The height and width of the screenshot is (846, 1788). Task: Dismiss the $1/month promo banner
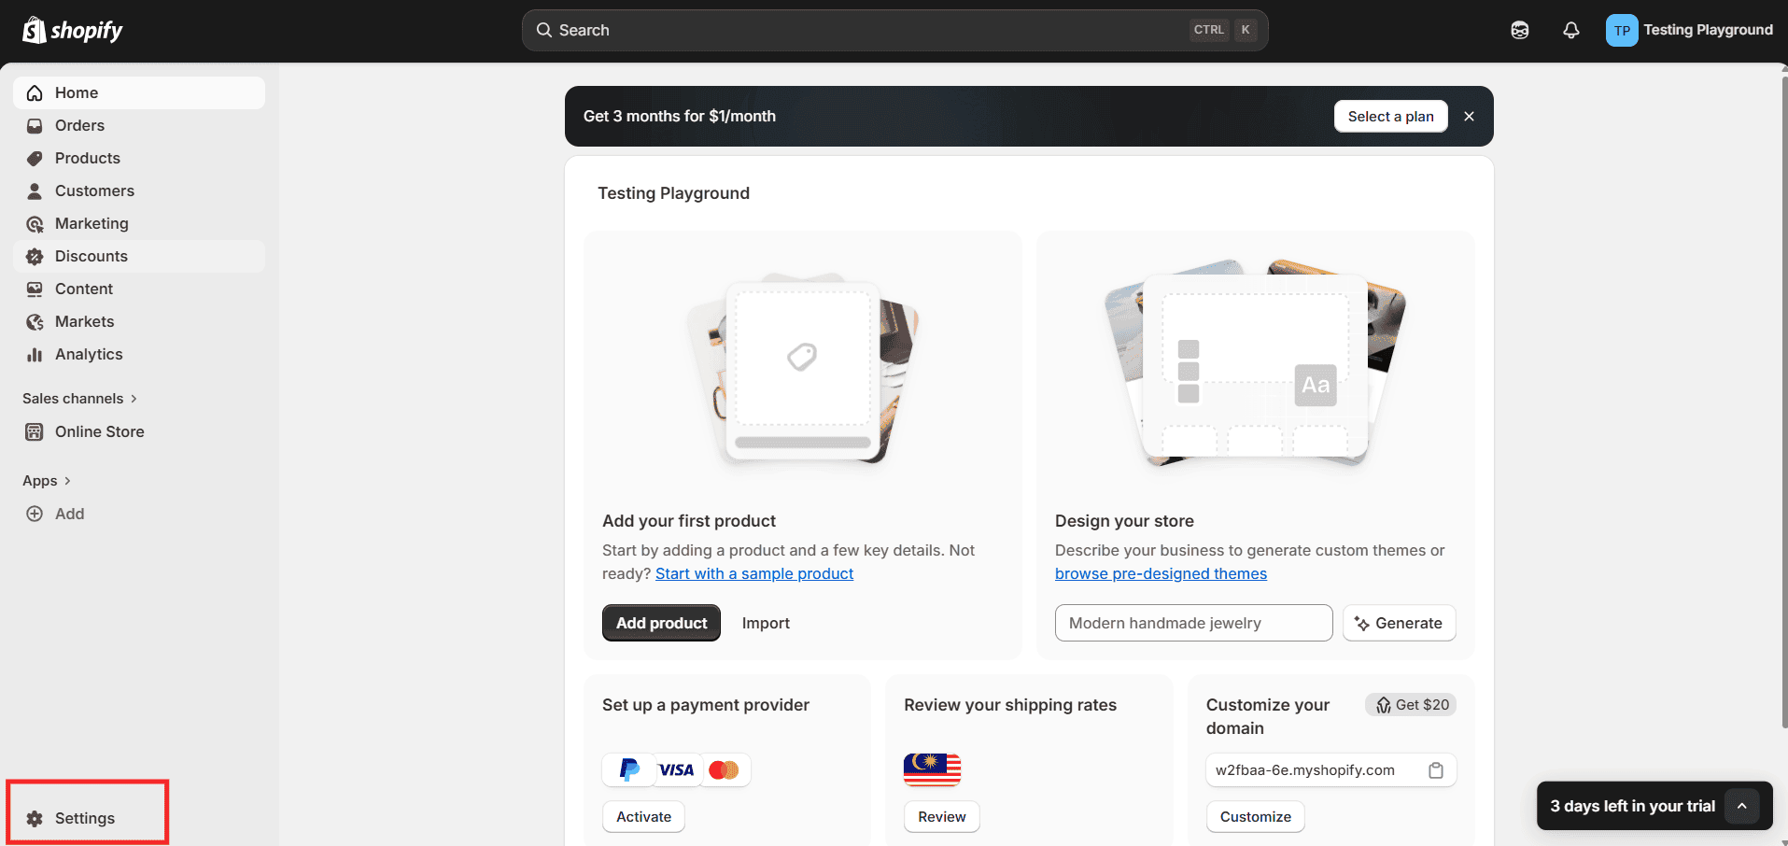click(1469, 117)
